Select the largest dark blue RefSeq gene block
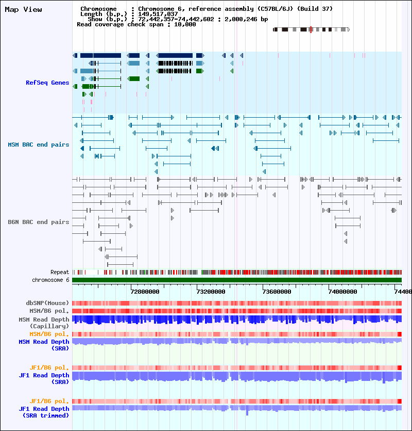The width and height of the screenshot is (412, 431). (100, 56)
